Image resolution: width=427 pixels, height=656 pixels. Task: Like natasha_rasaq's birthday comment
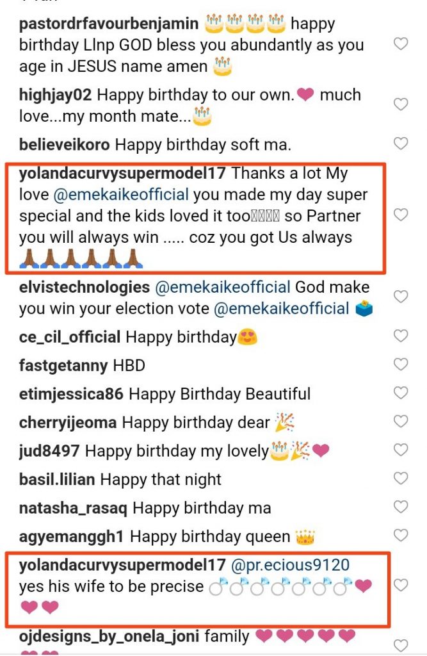click(401, 507)
